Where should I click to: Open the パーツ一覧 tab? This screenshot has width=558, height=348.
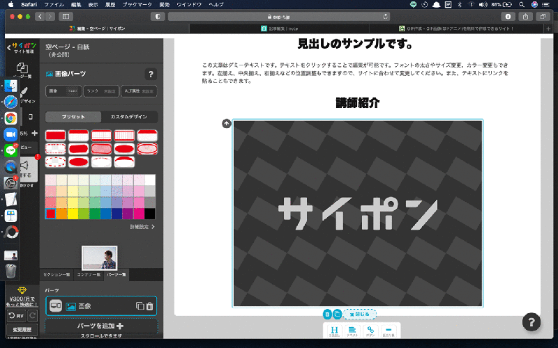coord(116,274)
